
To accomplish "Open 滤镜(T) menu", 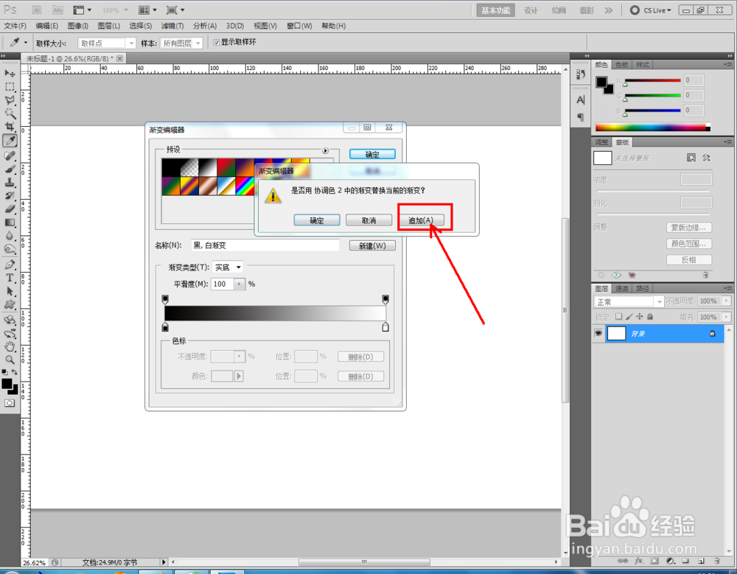I will tap(172, 26).
